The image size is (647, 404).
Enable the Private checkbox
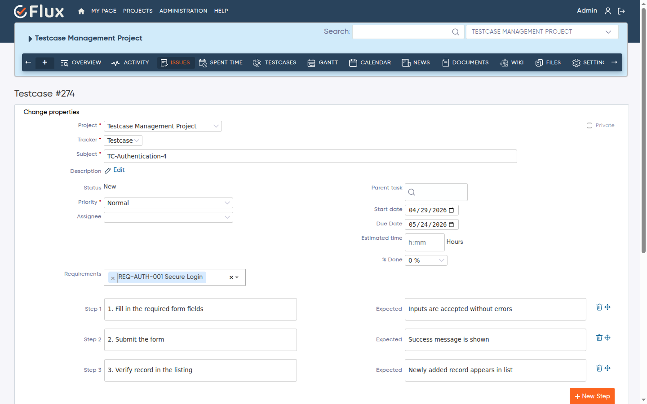[589, 126]
